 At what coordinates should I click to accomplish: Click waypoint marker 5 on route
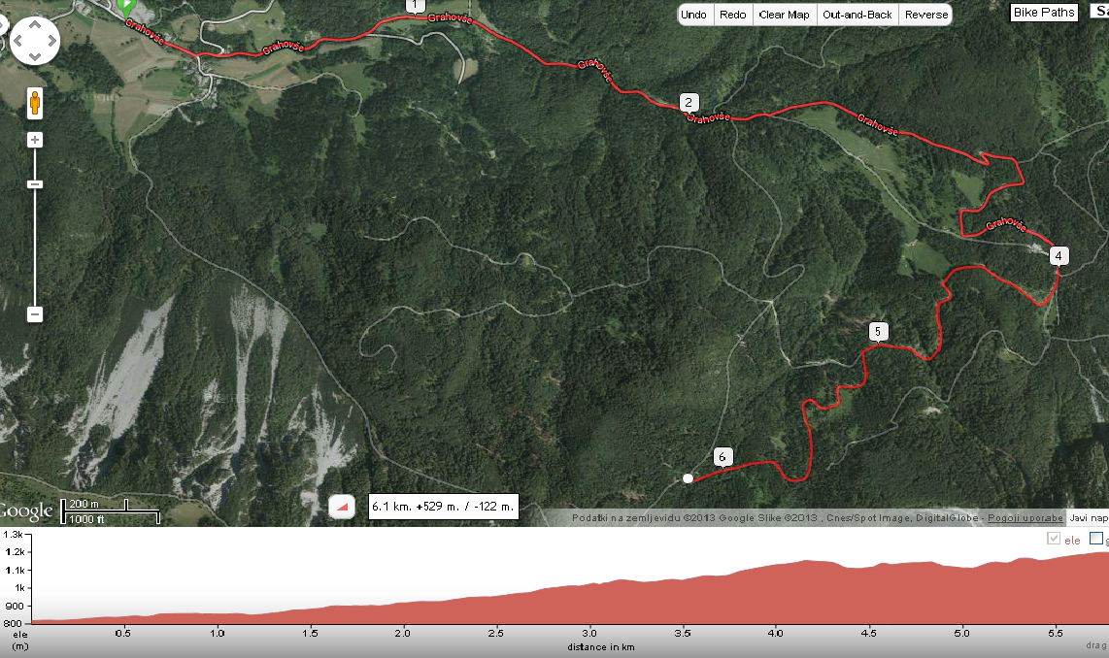(878, 332)
